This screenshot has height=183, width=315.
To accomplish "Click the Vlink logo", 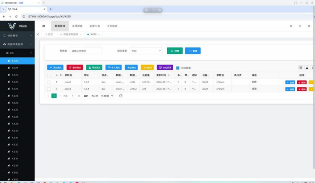I will click(17, 26).
